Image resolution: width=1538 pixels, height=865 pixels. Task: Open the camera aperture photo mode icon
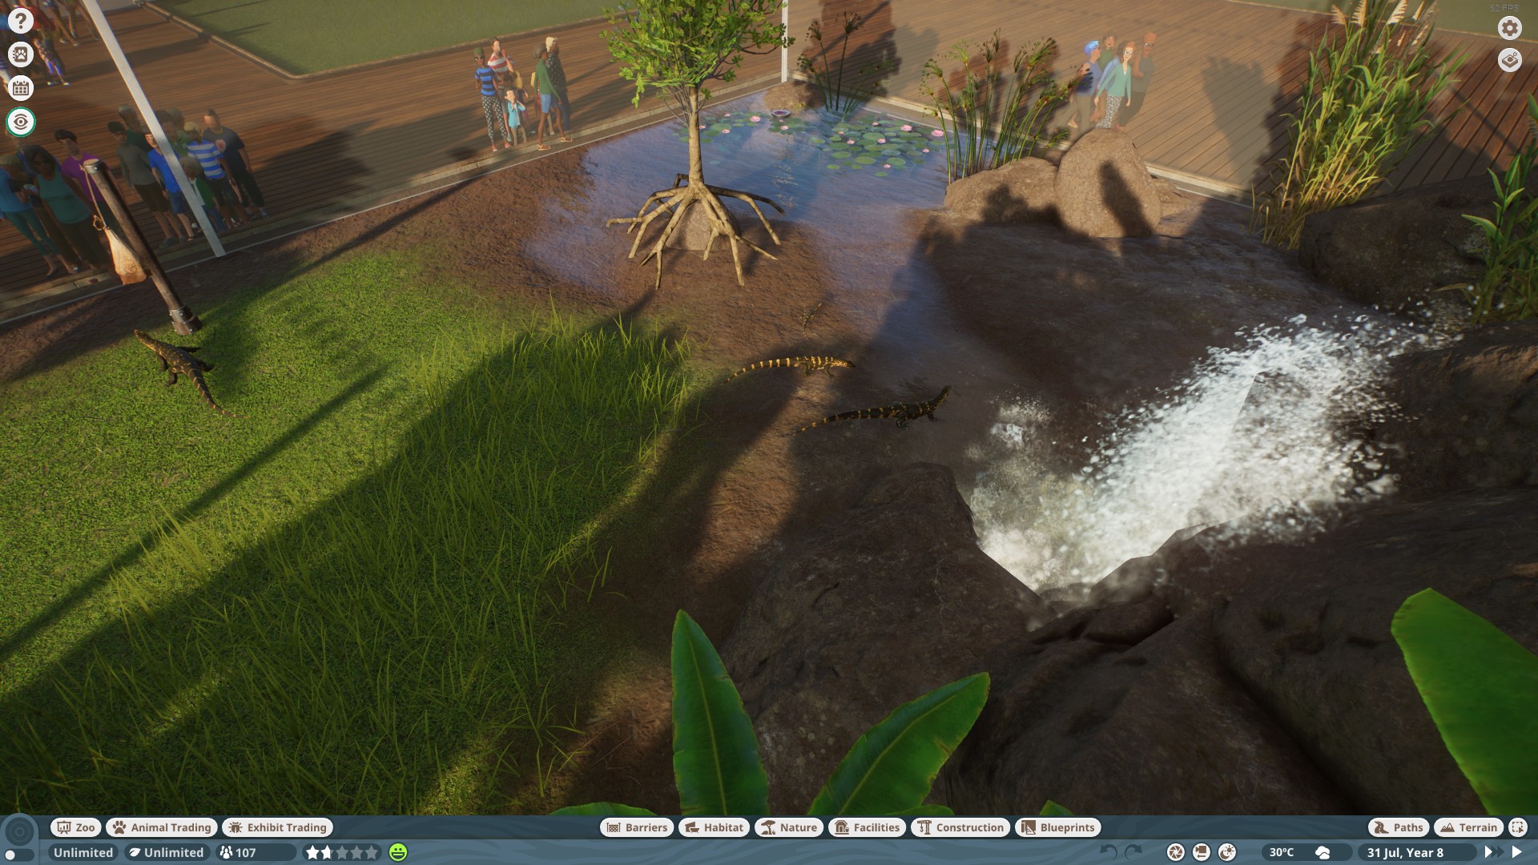point(1175,852)
